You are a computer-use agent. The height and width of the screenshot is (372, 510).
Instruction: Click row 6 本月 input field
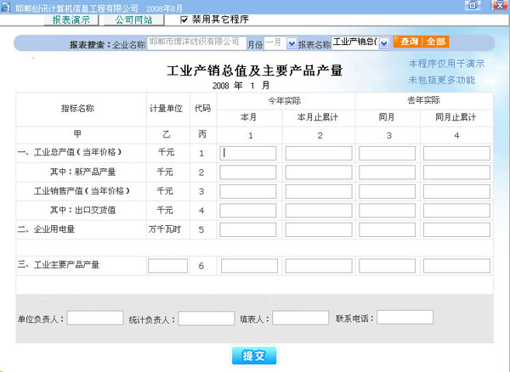(x=248, y=266)
